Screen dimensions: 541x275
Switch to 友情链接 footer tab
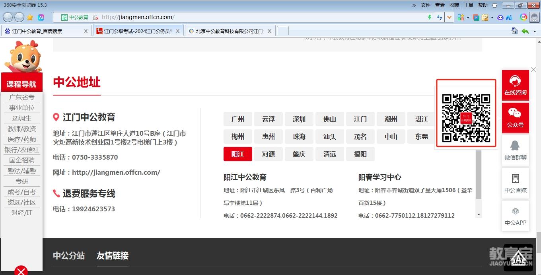tap(113, 255)
